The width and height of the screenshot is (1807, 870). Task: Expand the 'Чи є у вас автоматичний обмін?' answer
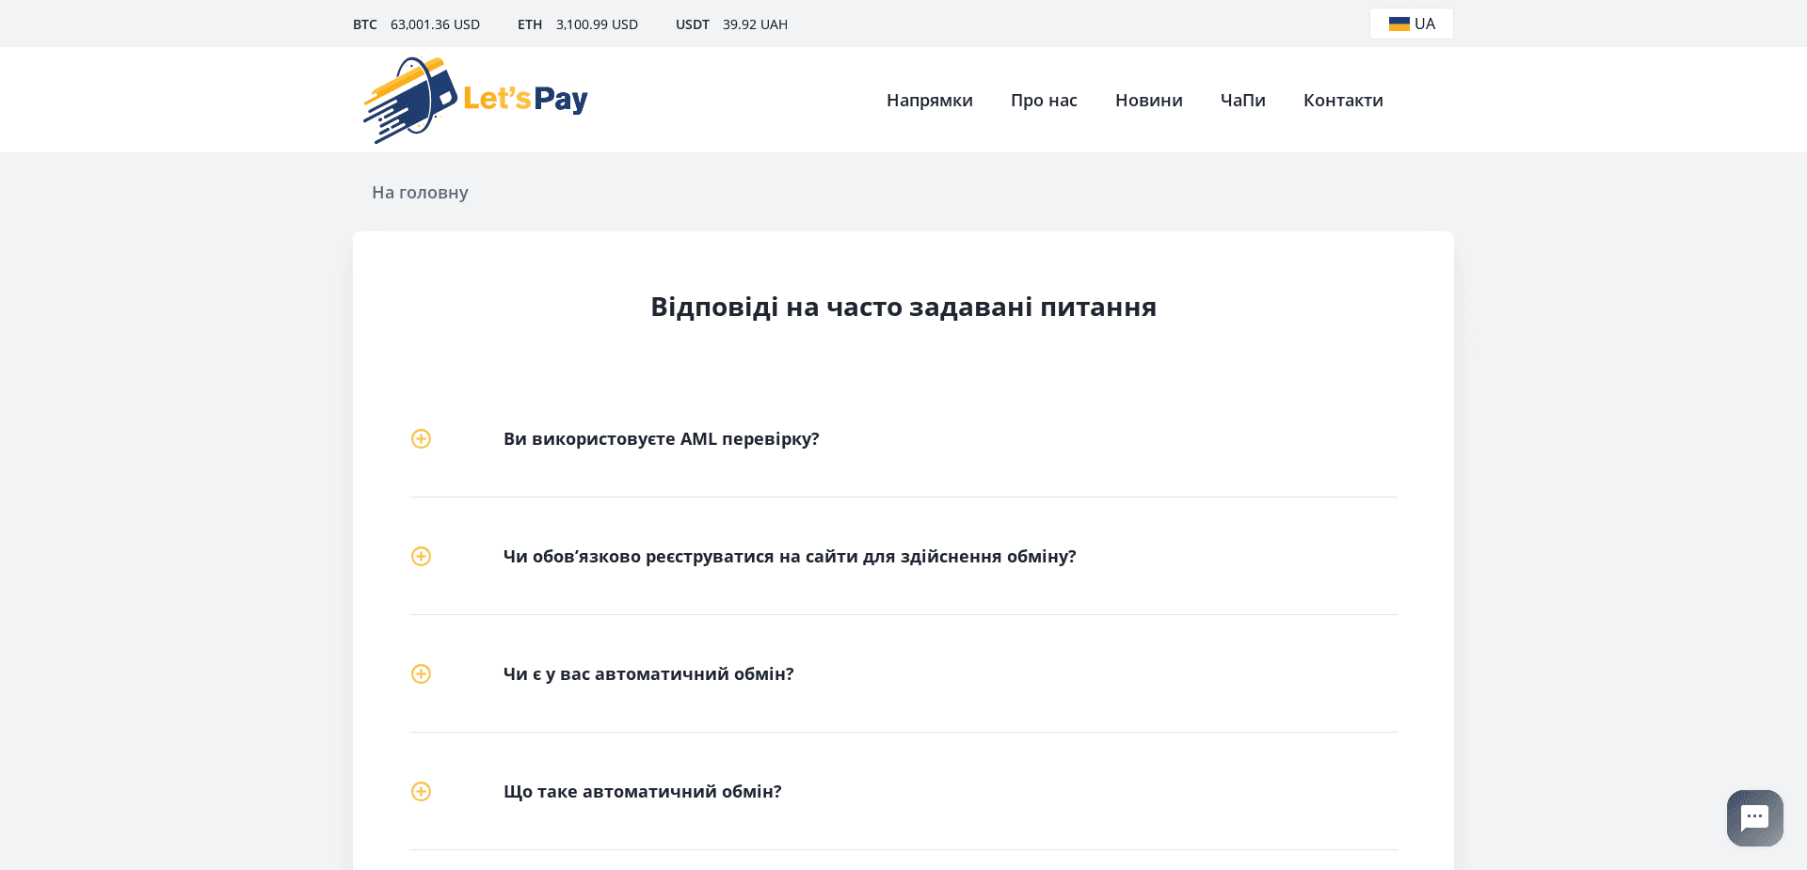(x=648, y=673)
